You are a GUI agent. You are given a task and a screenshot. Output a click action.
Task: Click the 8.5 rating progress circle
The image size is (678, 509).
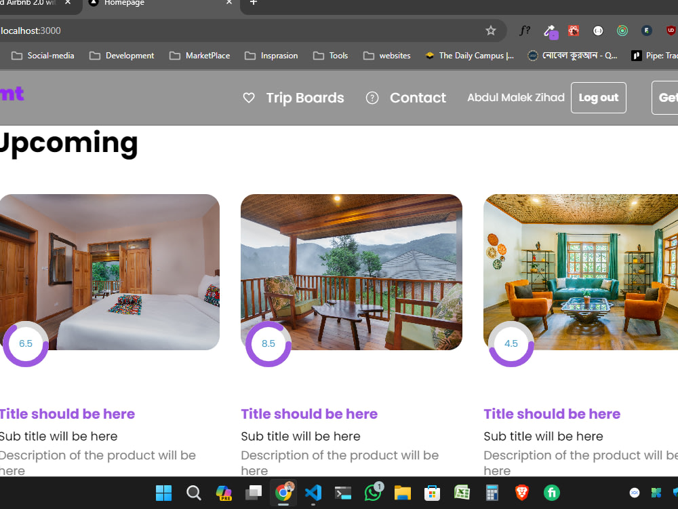tap(268, 343)
